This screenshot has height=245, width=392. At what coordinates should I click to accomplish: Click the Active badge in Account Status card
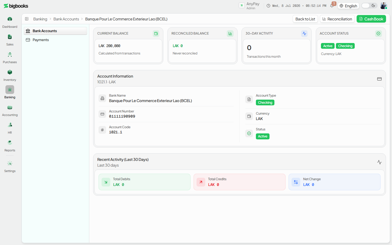click(328, 46)
